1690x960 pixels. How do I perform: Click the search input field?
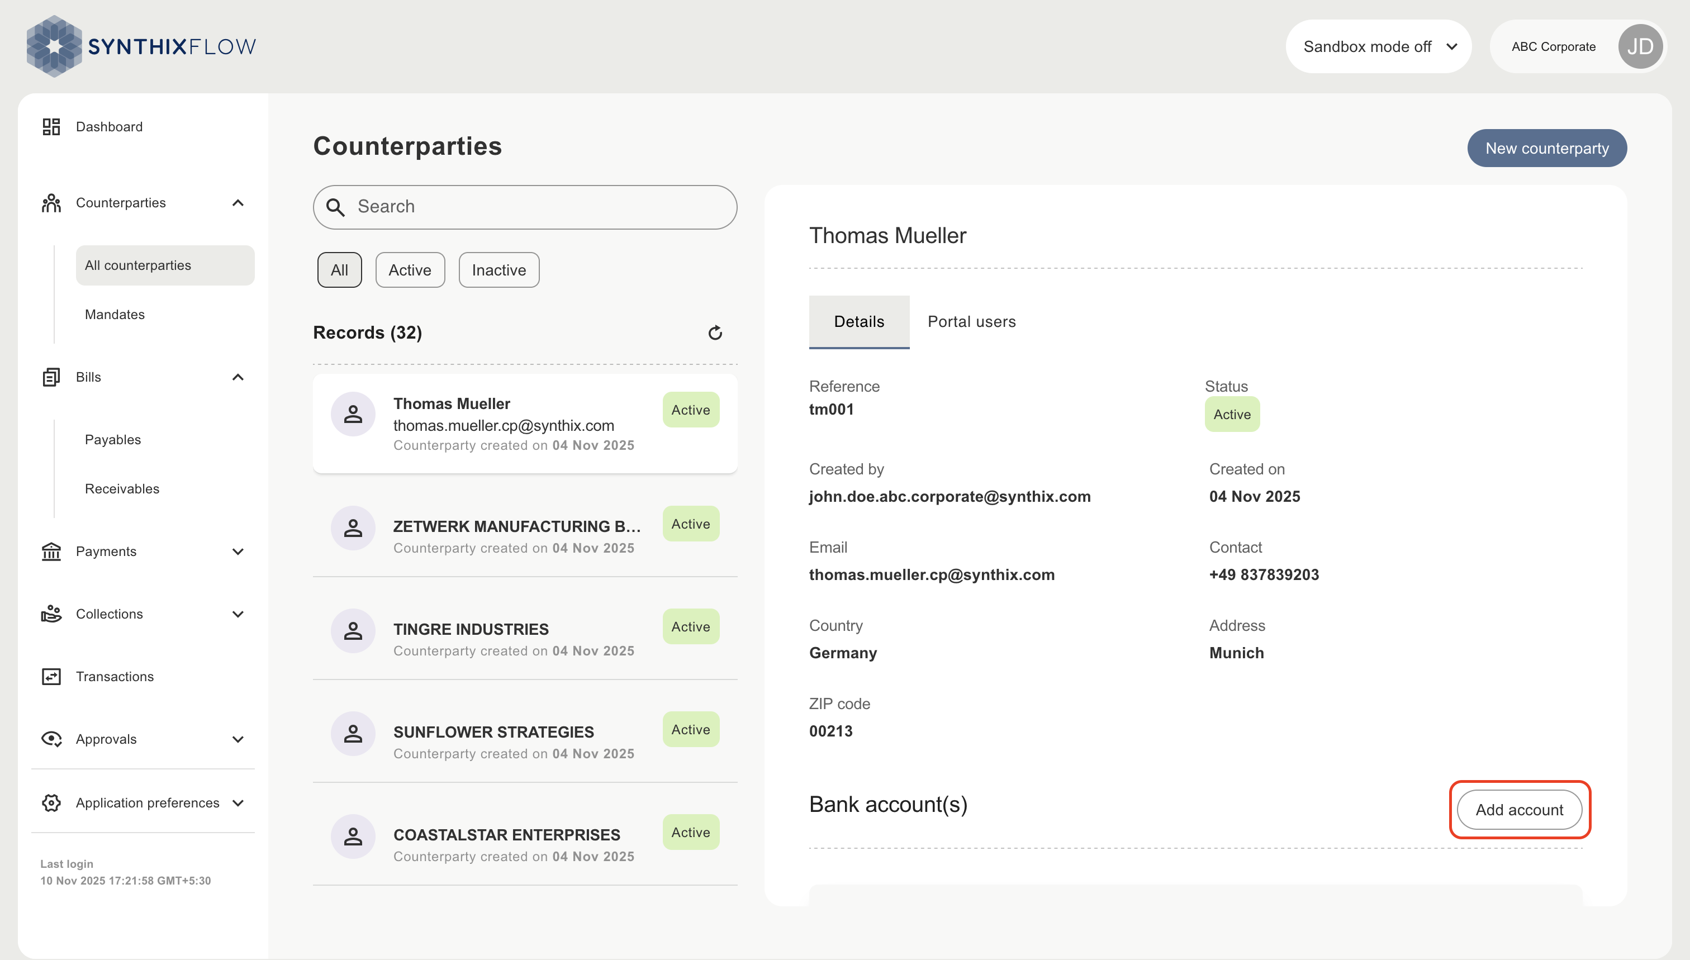point(525,207)
